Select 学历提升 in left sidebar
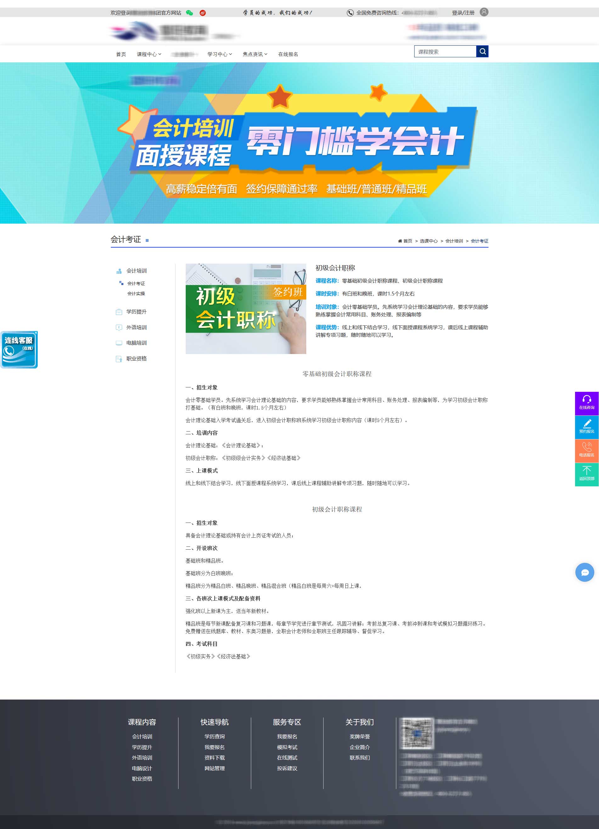 pos(136,312)
